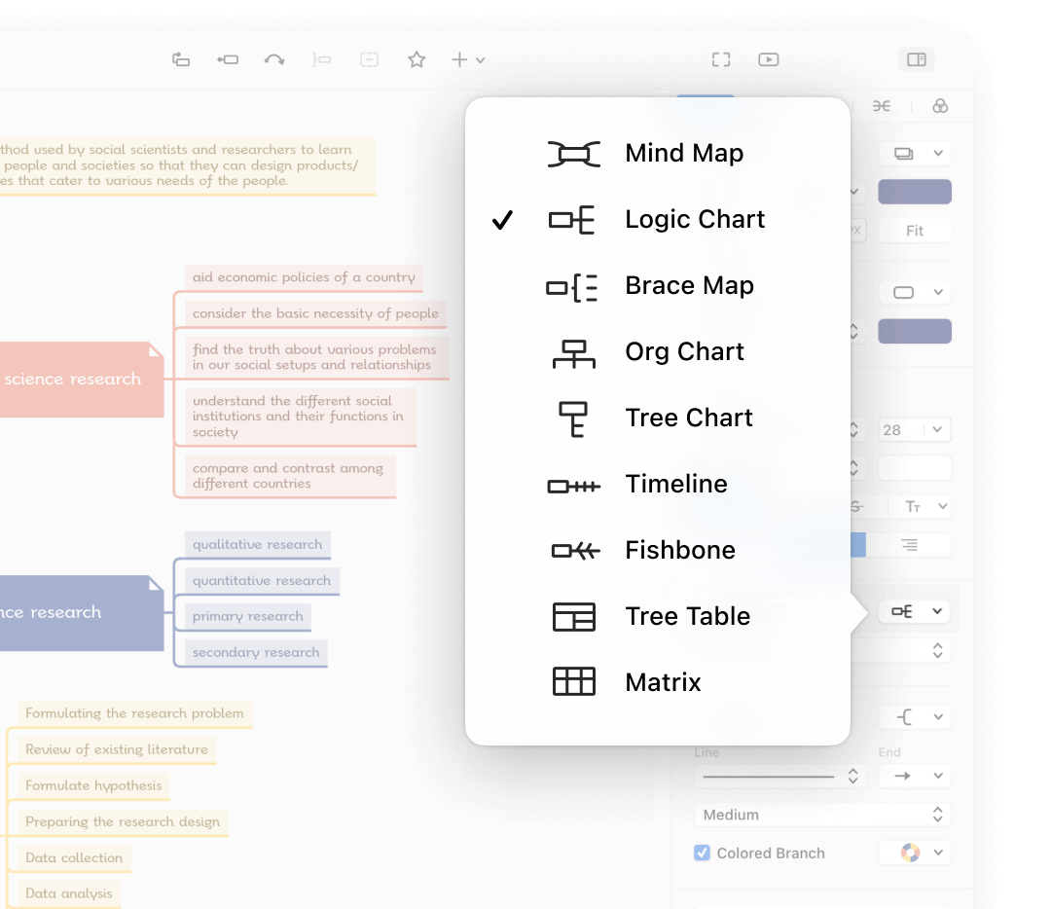The width and height of the screenshot is (1051, 909).
Task: Open text case options (Tt icon)
Action: [916, 506]
